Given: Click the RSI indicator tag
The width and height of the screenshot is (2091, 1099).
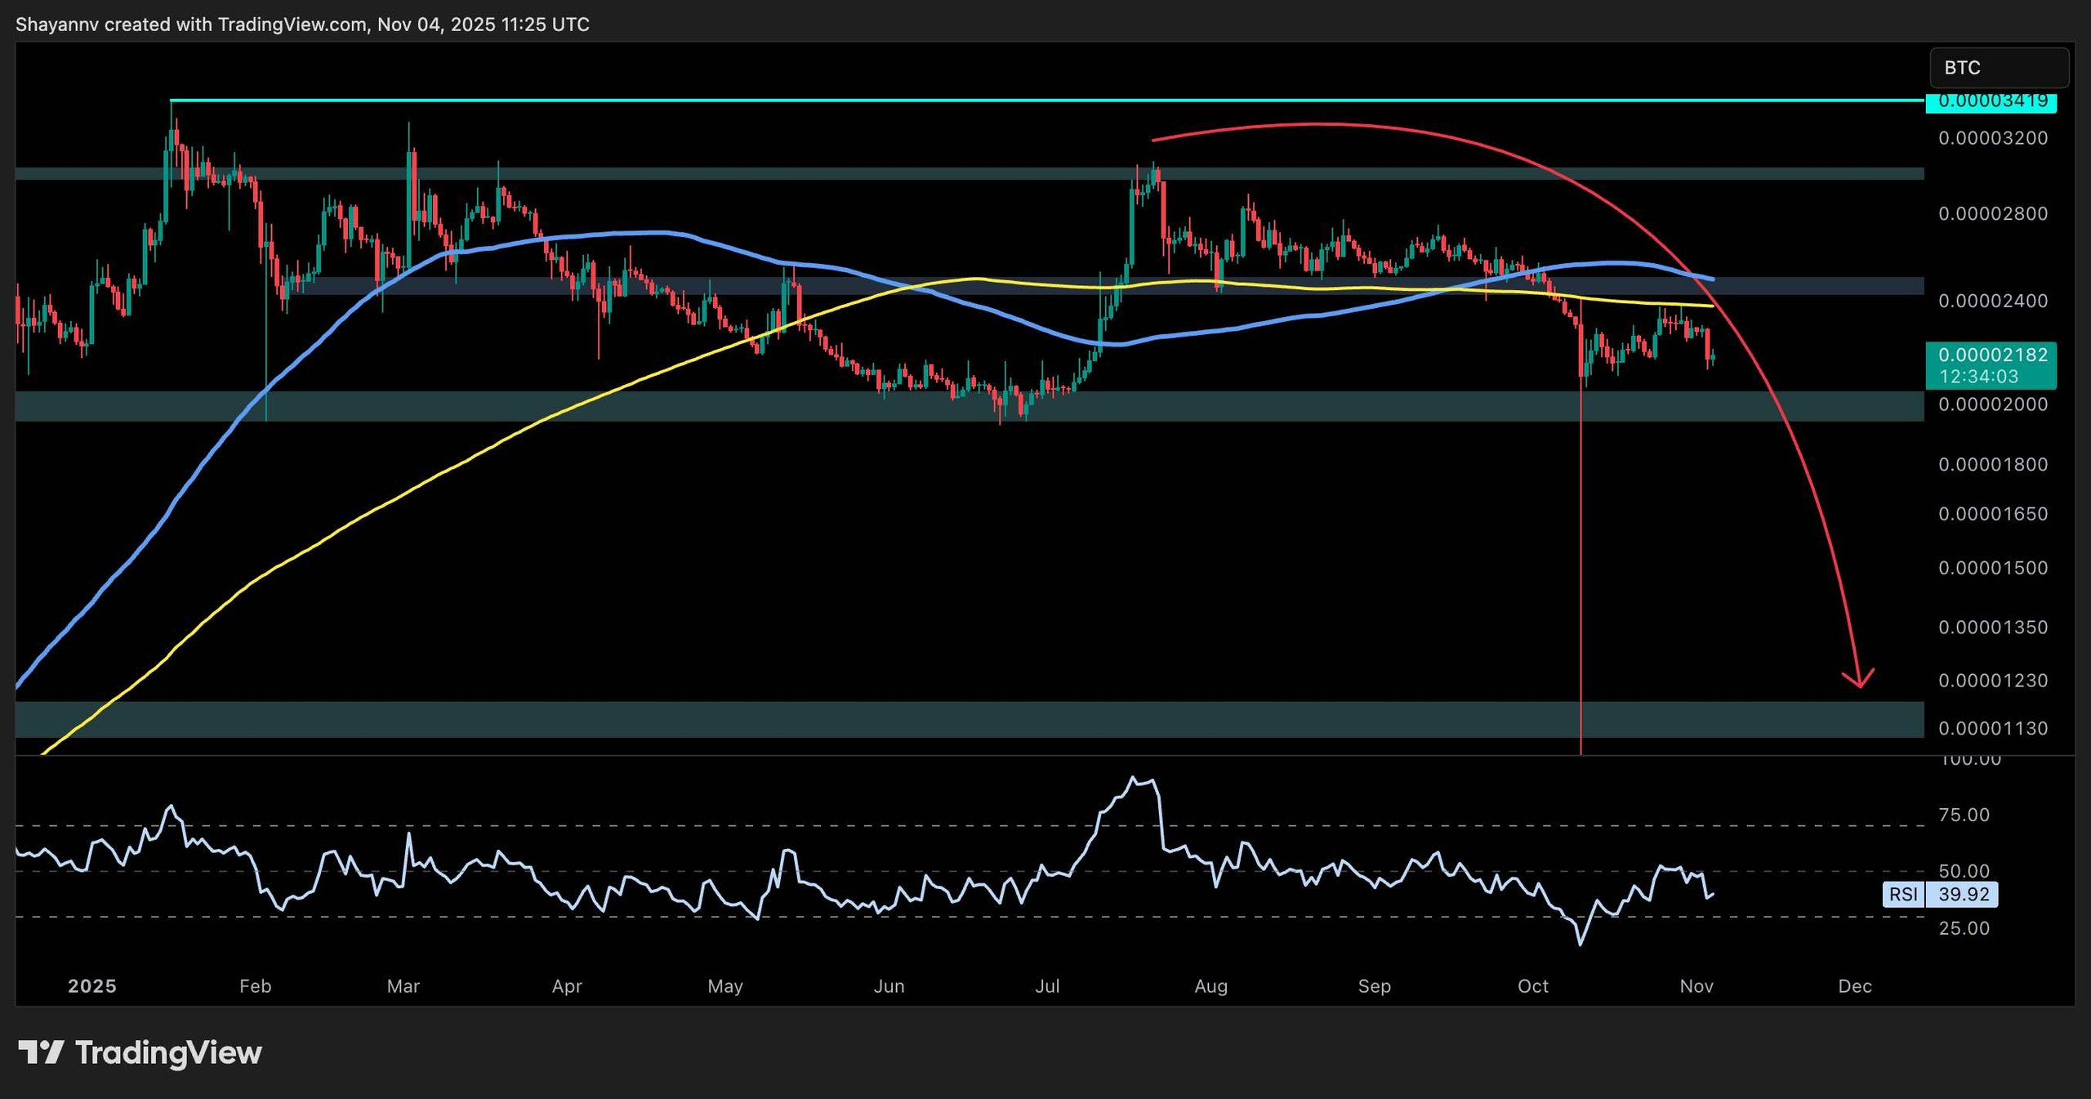Looking at the screenshot, I should [x=1903, y=895].
